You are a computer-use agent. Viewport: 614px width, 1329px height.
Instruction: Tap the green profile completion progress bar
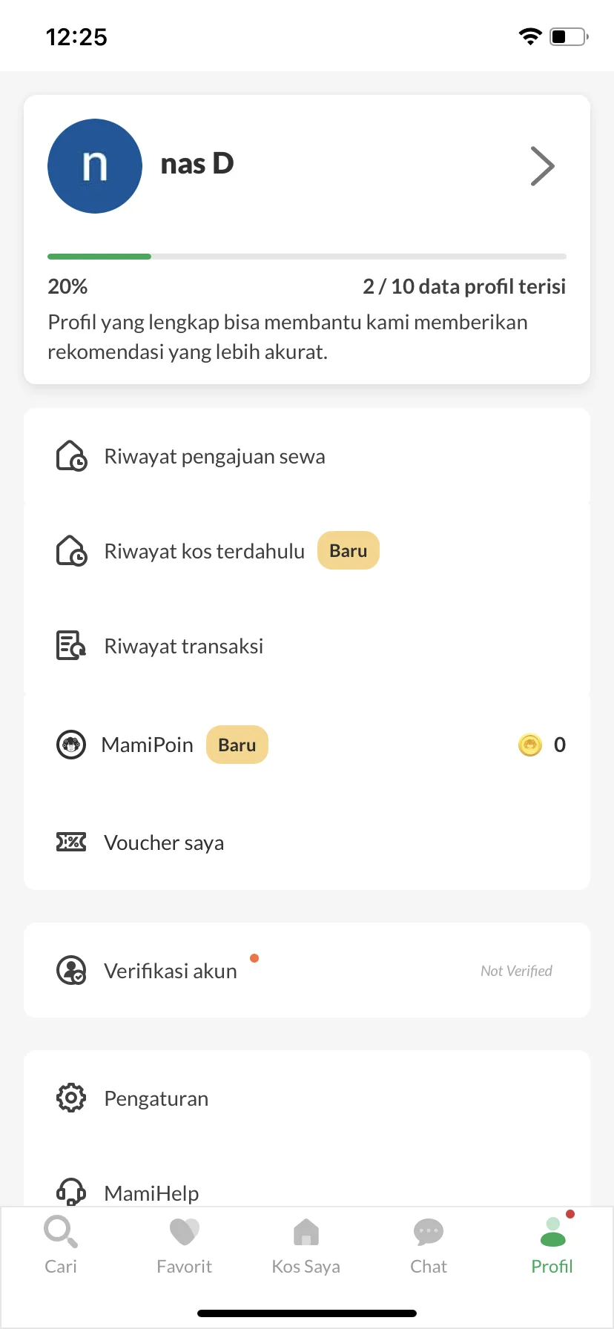pyautogui.click(x=99, y=257)
